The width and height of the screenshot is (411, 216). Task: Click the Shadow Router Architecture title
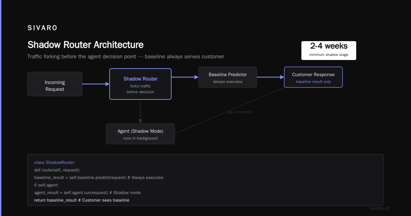[x=85, y=45]
